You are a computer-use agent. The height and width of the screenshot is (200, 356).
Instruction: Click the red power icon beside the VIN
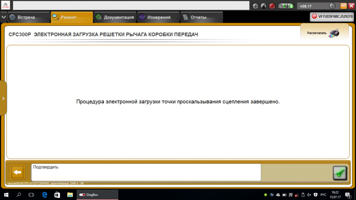coord(314,17)
